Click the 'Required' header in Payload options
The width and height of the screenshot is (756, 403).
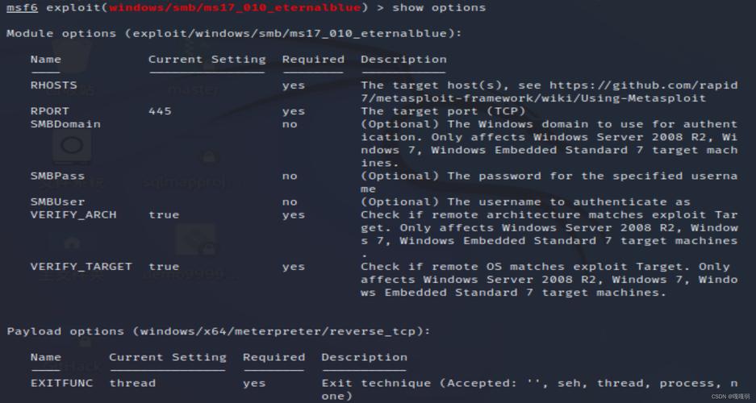point(274,357)
